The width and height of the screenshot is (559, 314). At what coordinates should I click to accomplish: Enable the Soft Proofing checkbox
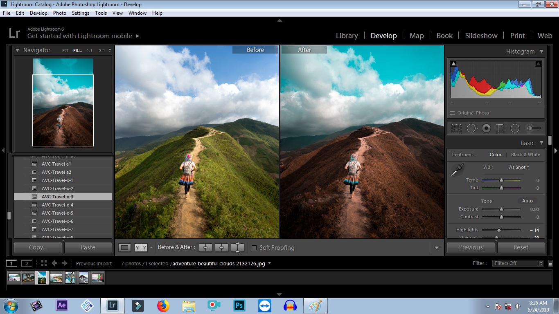tap(254, 248)
